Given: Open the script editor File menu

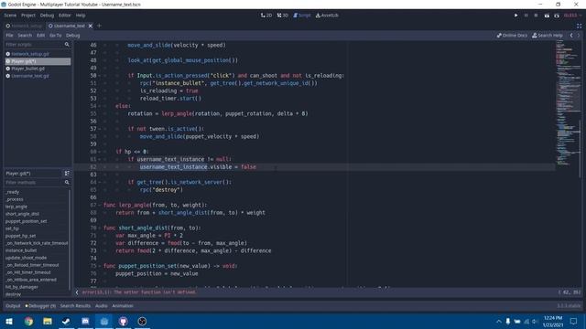Looking at the screenshot, I should coord(9,36).
